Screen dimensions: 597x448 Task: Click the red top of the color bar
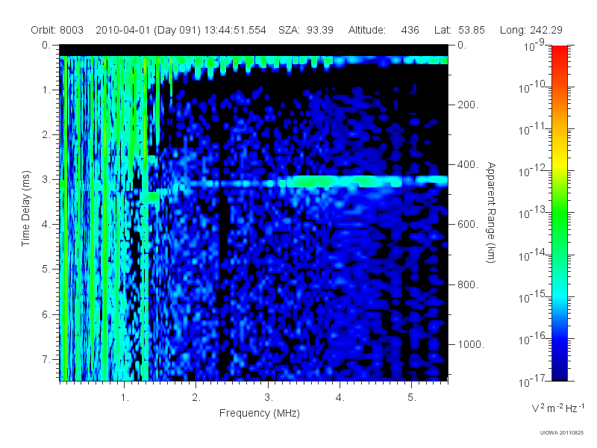click(x=559, y=53)
